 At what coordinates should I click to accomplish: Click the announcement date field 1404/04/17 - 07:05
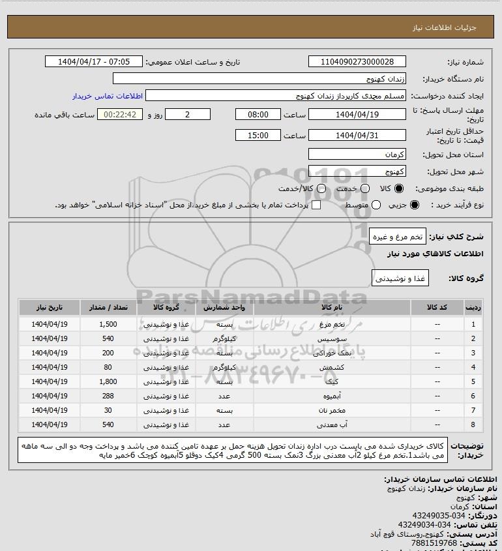94,61
